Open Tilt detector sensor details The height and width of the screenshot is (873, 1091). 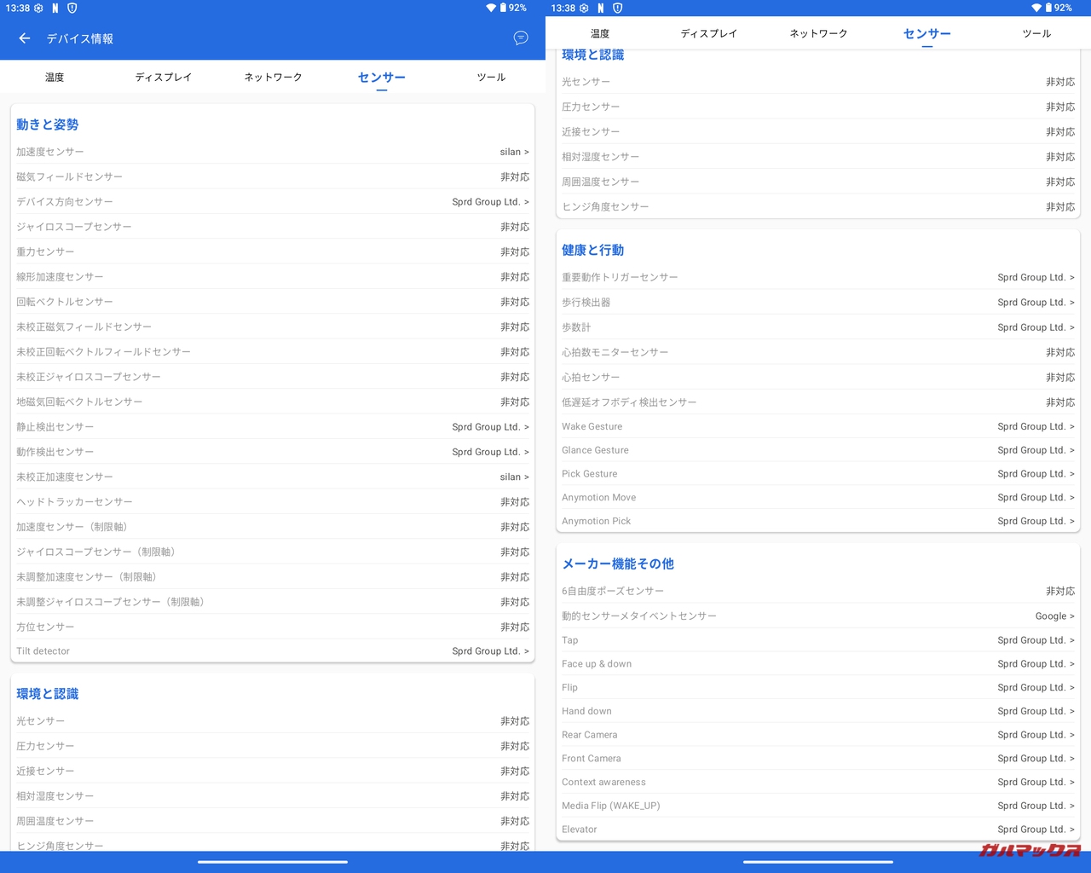click(x=273, y=650)
